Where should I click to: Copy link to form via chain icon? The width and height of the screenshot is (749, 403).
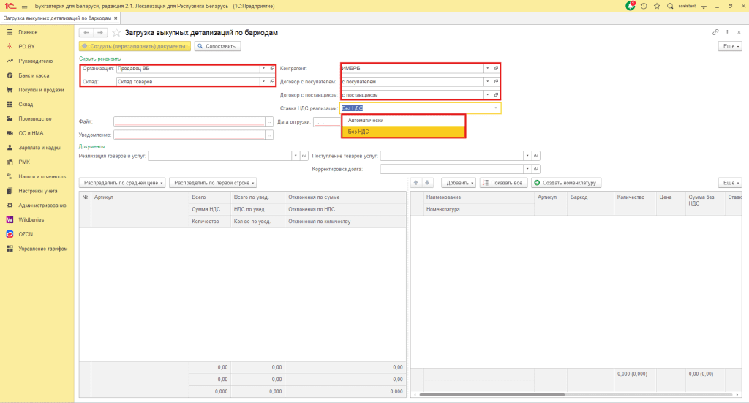point(715,33)
